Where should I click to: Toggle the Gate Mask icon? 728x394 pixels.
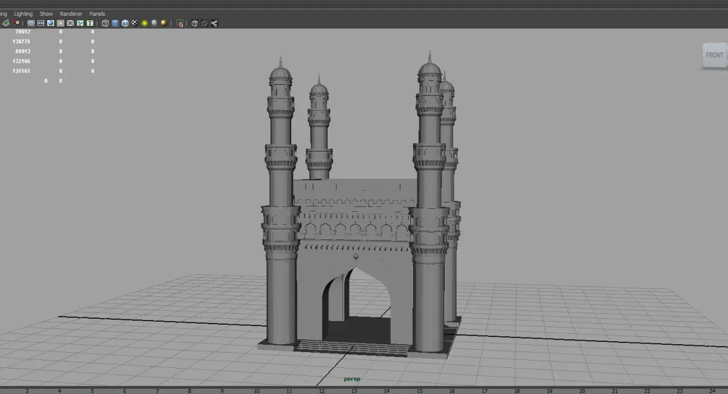[60, 23]
